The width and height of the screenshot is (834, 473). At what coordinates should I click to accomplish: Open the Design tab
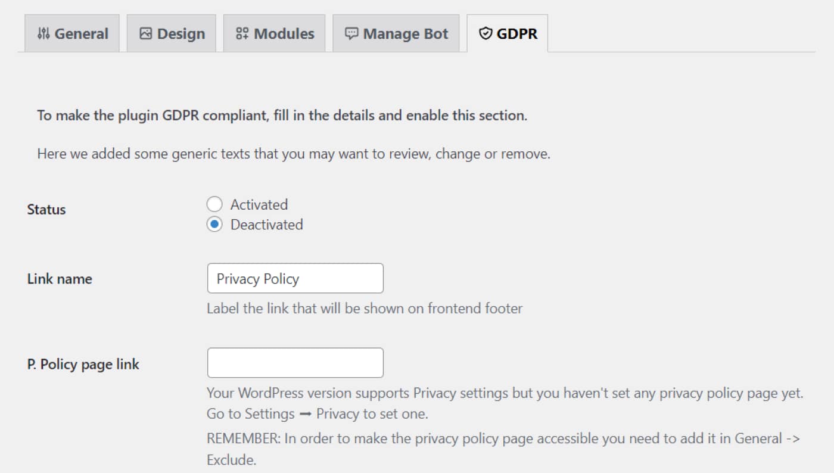(x=171, y=33)
